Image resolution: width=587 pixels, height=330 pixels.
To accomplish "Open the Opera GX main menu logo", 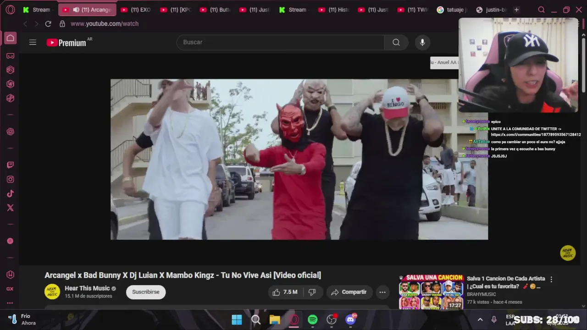I will (x=10, y=10).
